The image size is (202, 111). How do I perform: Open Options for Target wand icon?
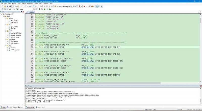pos(36,9)
